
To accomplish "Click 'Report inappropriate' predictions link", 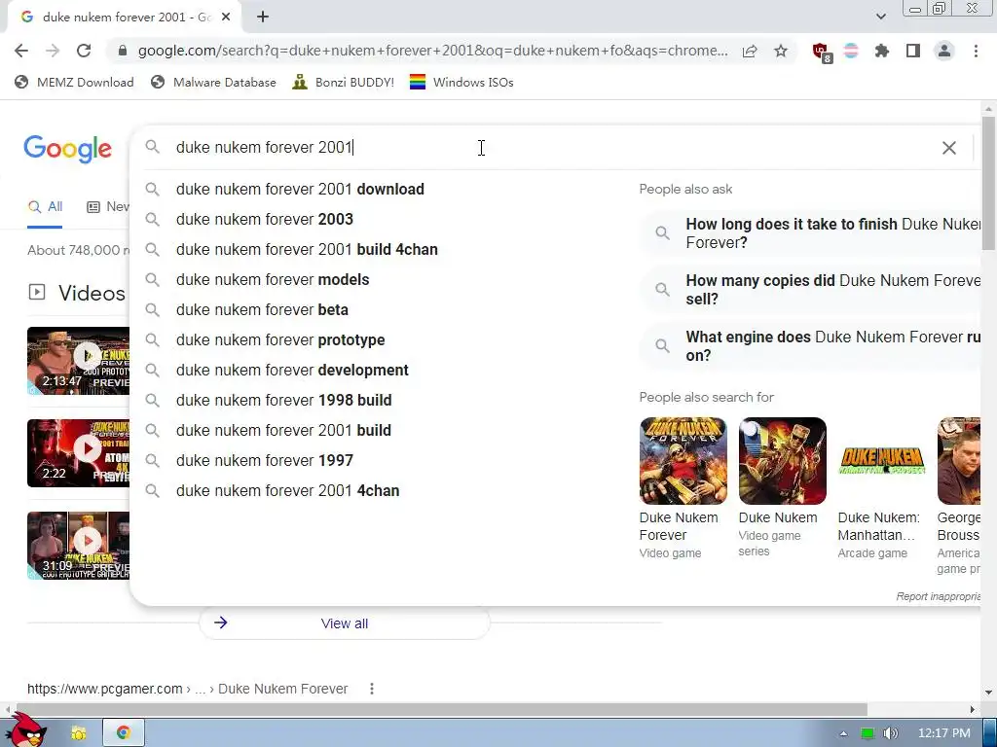I will 939,596.
